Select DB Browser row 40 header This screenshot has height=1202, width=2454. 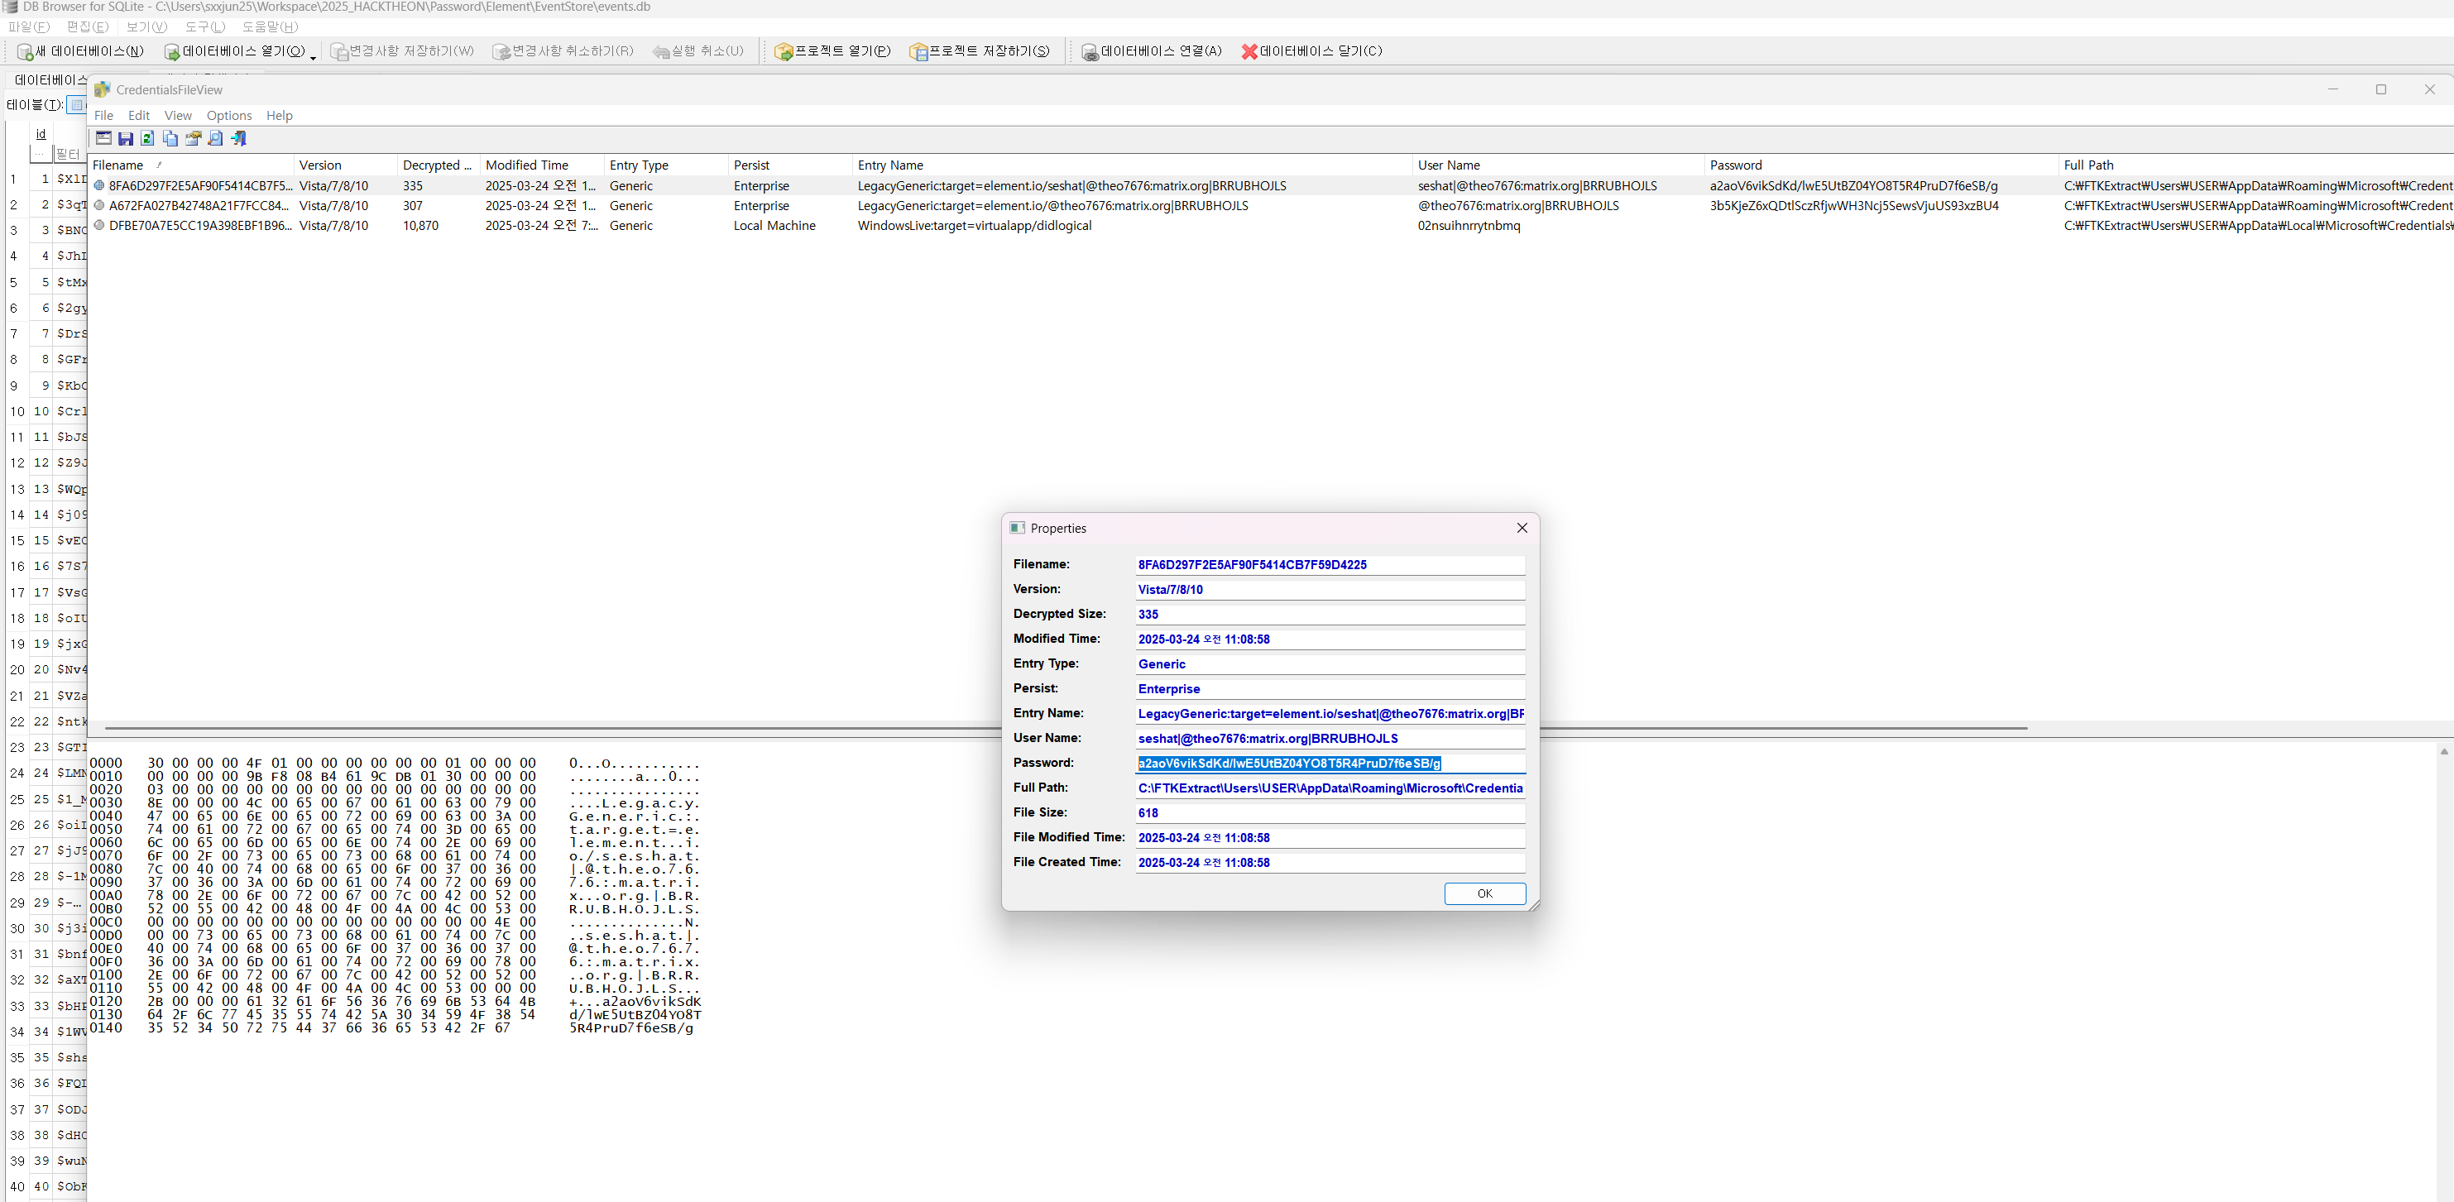click(17, 1187)
